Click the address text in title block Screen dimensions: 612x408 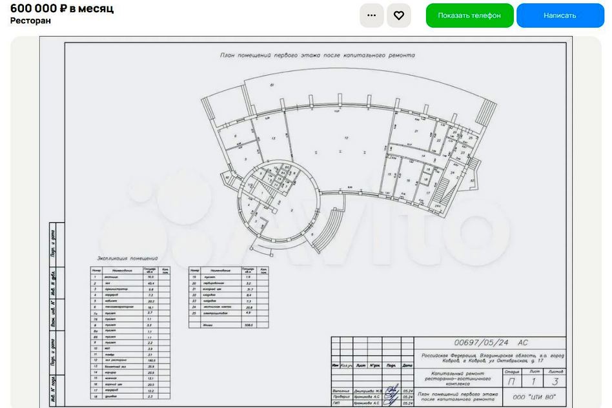493,358
